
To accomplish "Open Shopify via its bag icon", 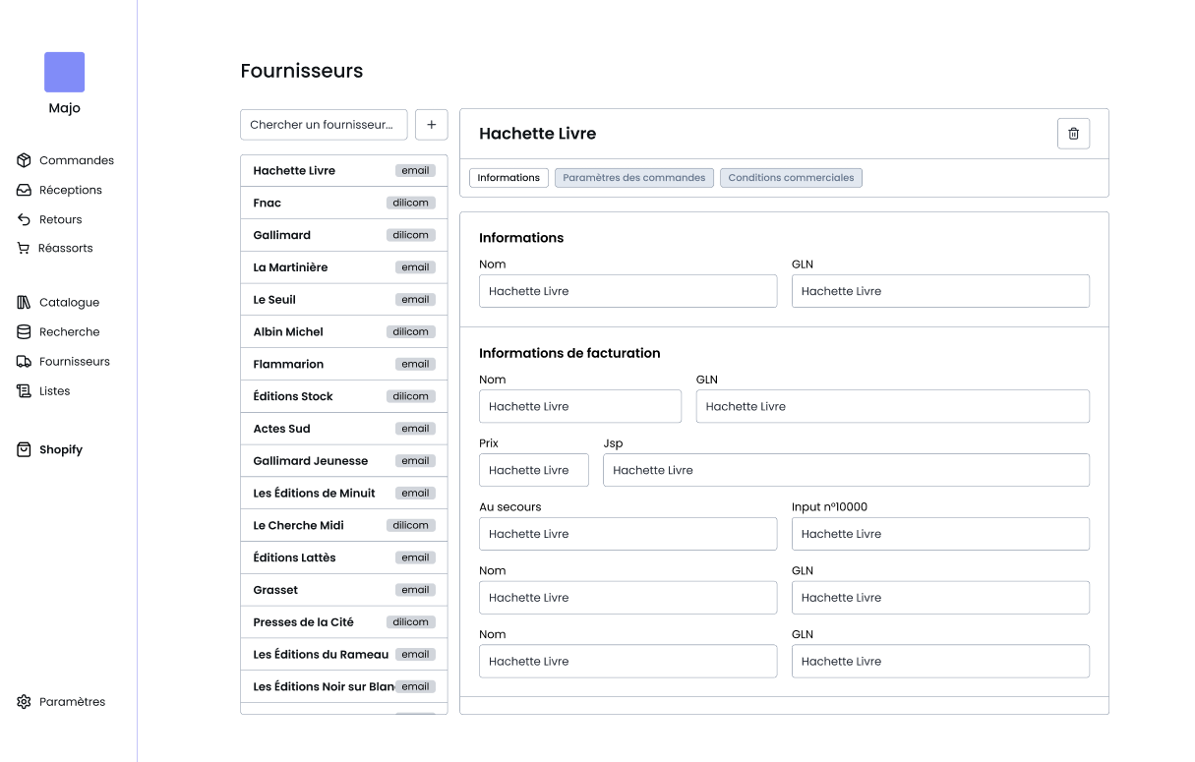I will tap(25, 449).
